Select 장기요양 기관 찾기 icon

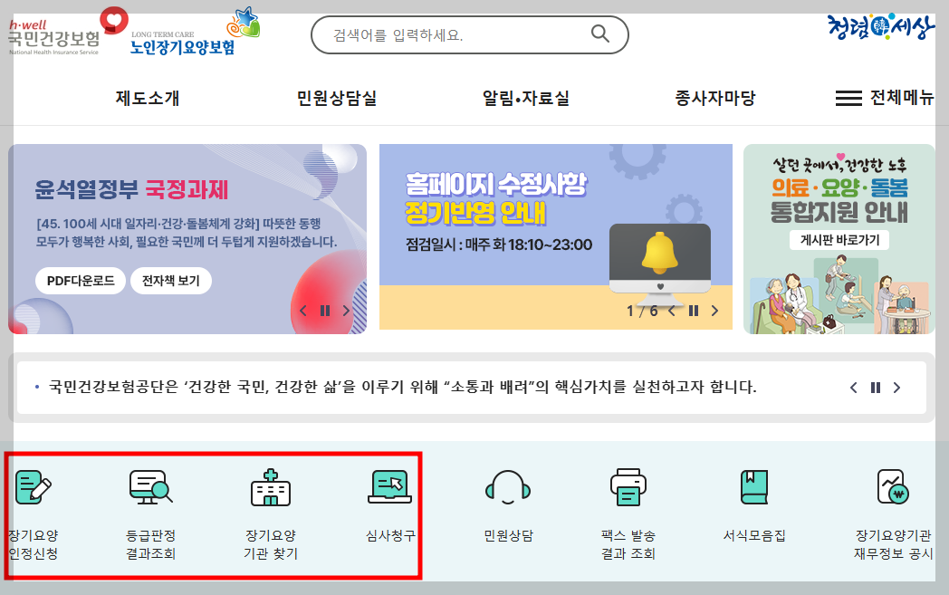click(271, 487)
